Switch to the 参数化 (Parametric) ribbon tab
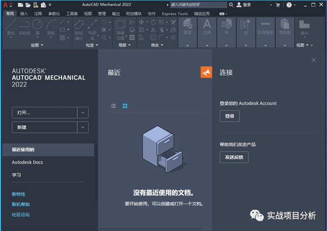Screen dimensions: 327x231 pos(54,14)
